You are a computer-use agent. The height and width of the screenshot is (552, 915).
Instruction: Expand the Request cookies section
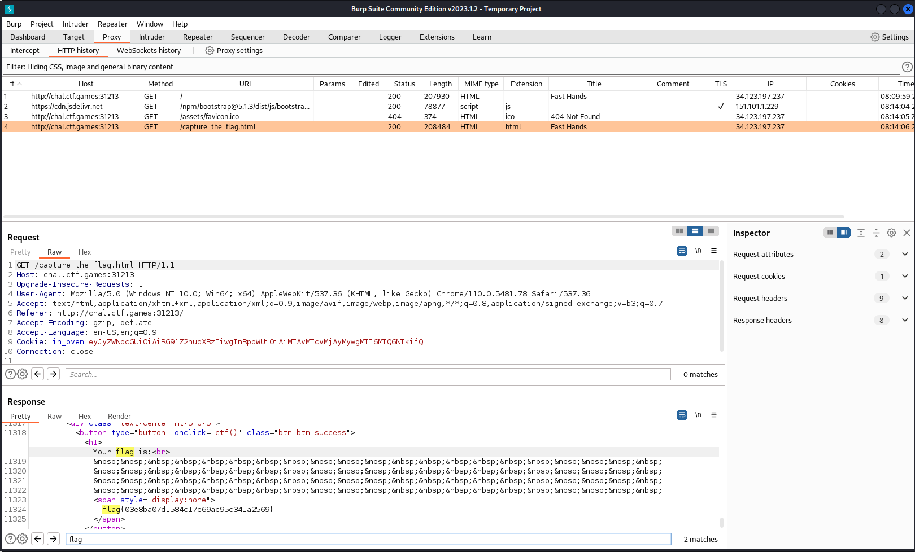point(905,276)
